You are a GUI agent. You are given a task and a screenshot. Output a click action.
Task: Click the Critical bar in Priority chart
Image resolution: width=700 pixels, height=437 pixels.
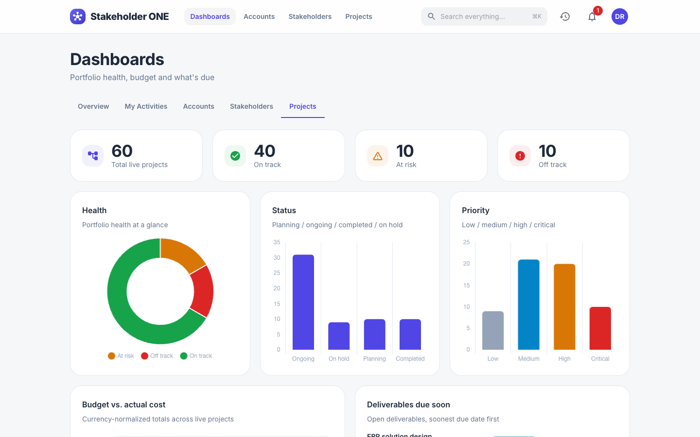(600, 328)
